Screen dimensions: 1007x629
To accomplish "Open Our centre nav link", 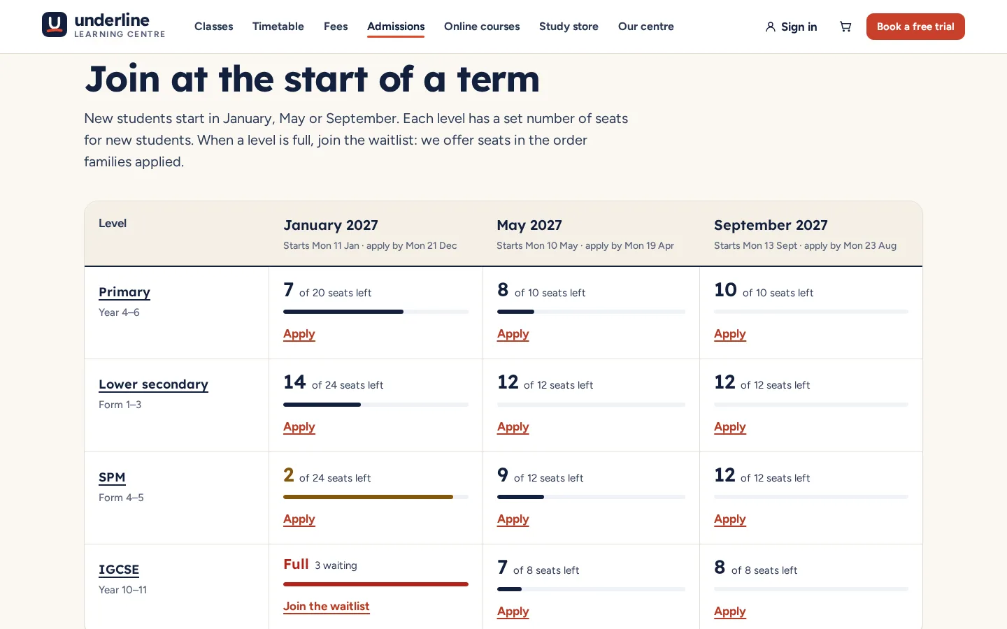I will (645, 27).
